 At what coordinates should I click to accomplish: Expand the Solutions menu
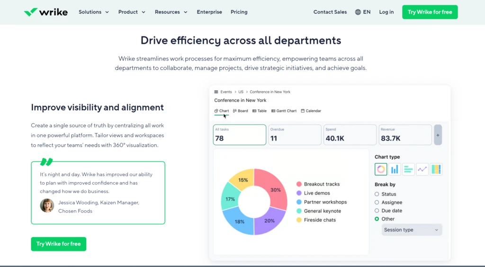coord(94,12)
